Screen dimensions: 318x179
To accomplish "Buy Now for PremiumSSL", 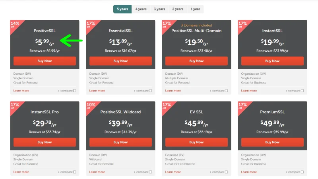I will coord(272,142).
